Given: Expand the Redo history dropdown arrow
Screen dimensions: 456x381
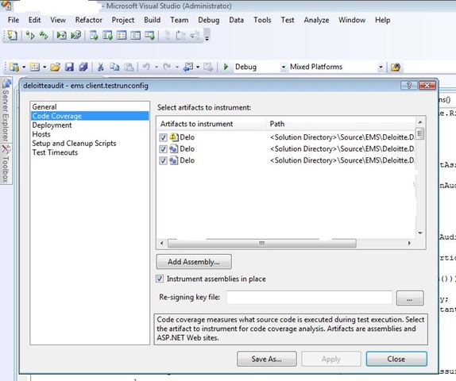Looking at the screenshot, I should tap(177, 67).
